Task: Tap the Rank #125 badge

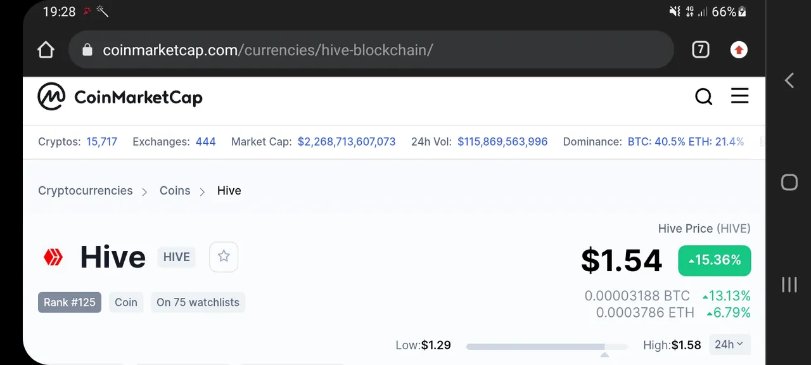Action: [x=70, y=302]
